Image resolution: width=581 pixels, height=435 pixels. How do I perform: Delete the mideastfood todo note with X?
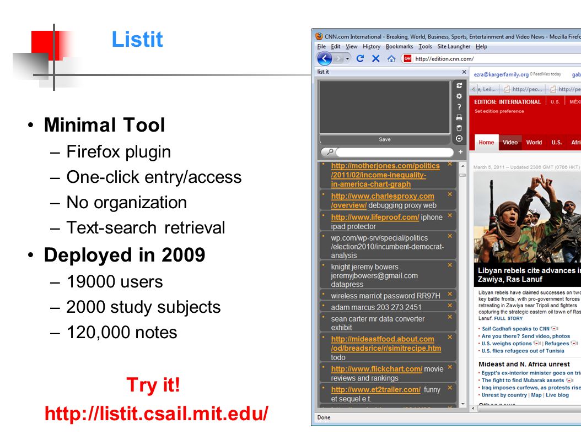(x=450, y=338)
